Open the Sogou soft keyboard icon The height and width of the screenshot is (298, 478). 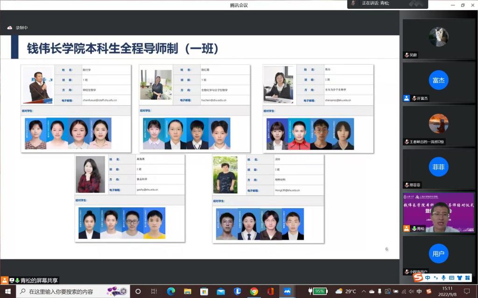(x=451, y=278)
